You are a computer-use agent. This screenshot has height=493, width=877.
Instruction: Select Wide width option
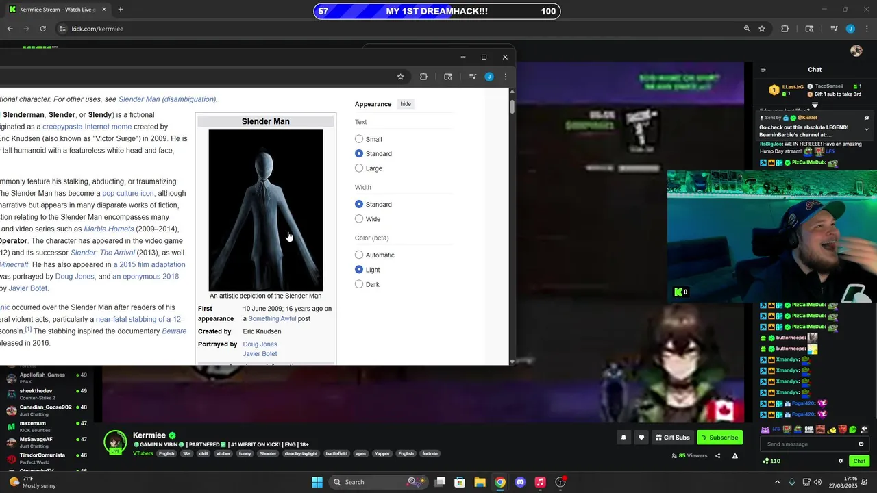(x=359, y=219)
